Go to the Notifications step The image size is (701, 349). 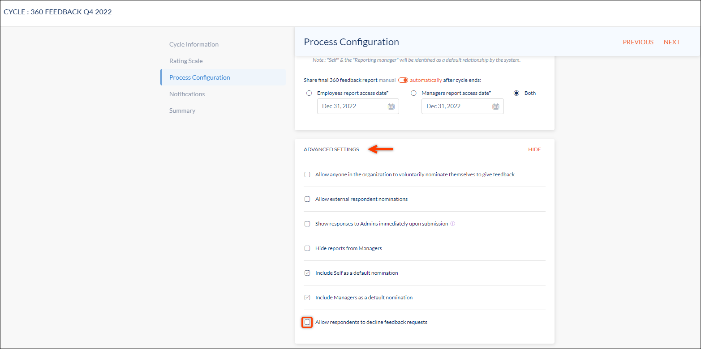coord(187,94)
